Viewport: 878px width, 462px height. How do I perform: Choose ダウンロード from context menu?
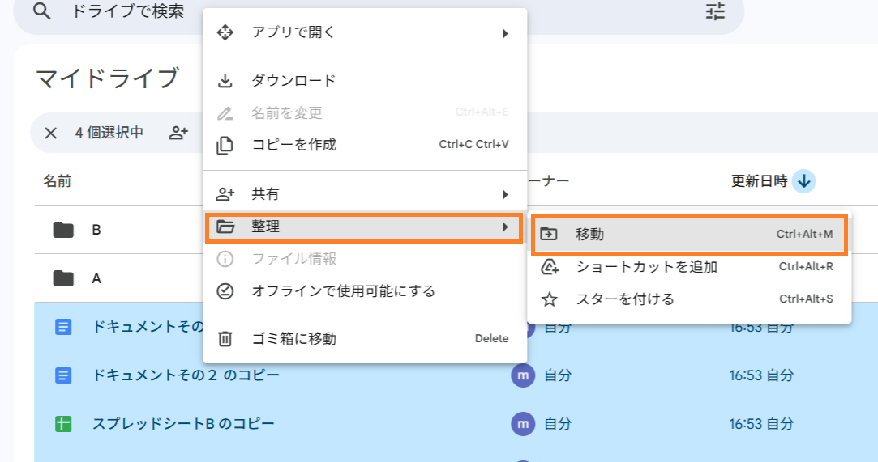(293, 81)
